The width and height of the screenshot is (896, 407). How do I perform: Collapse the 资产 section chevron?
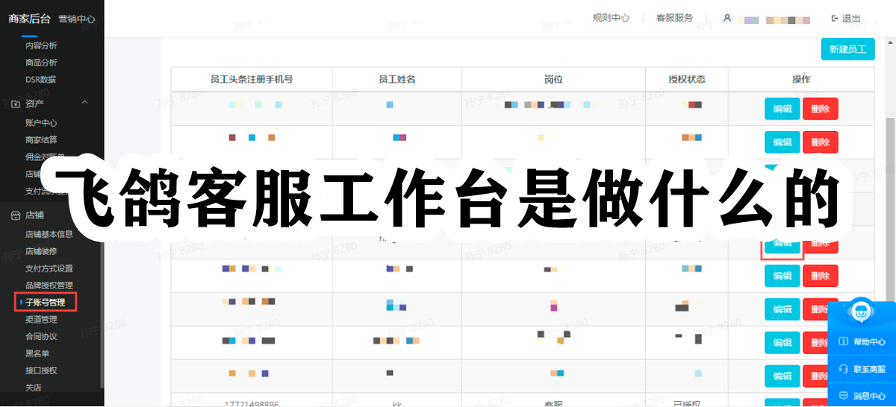point(84,102)
